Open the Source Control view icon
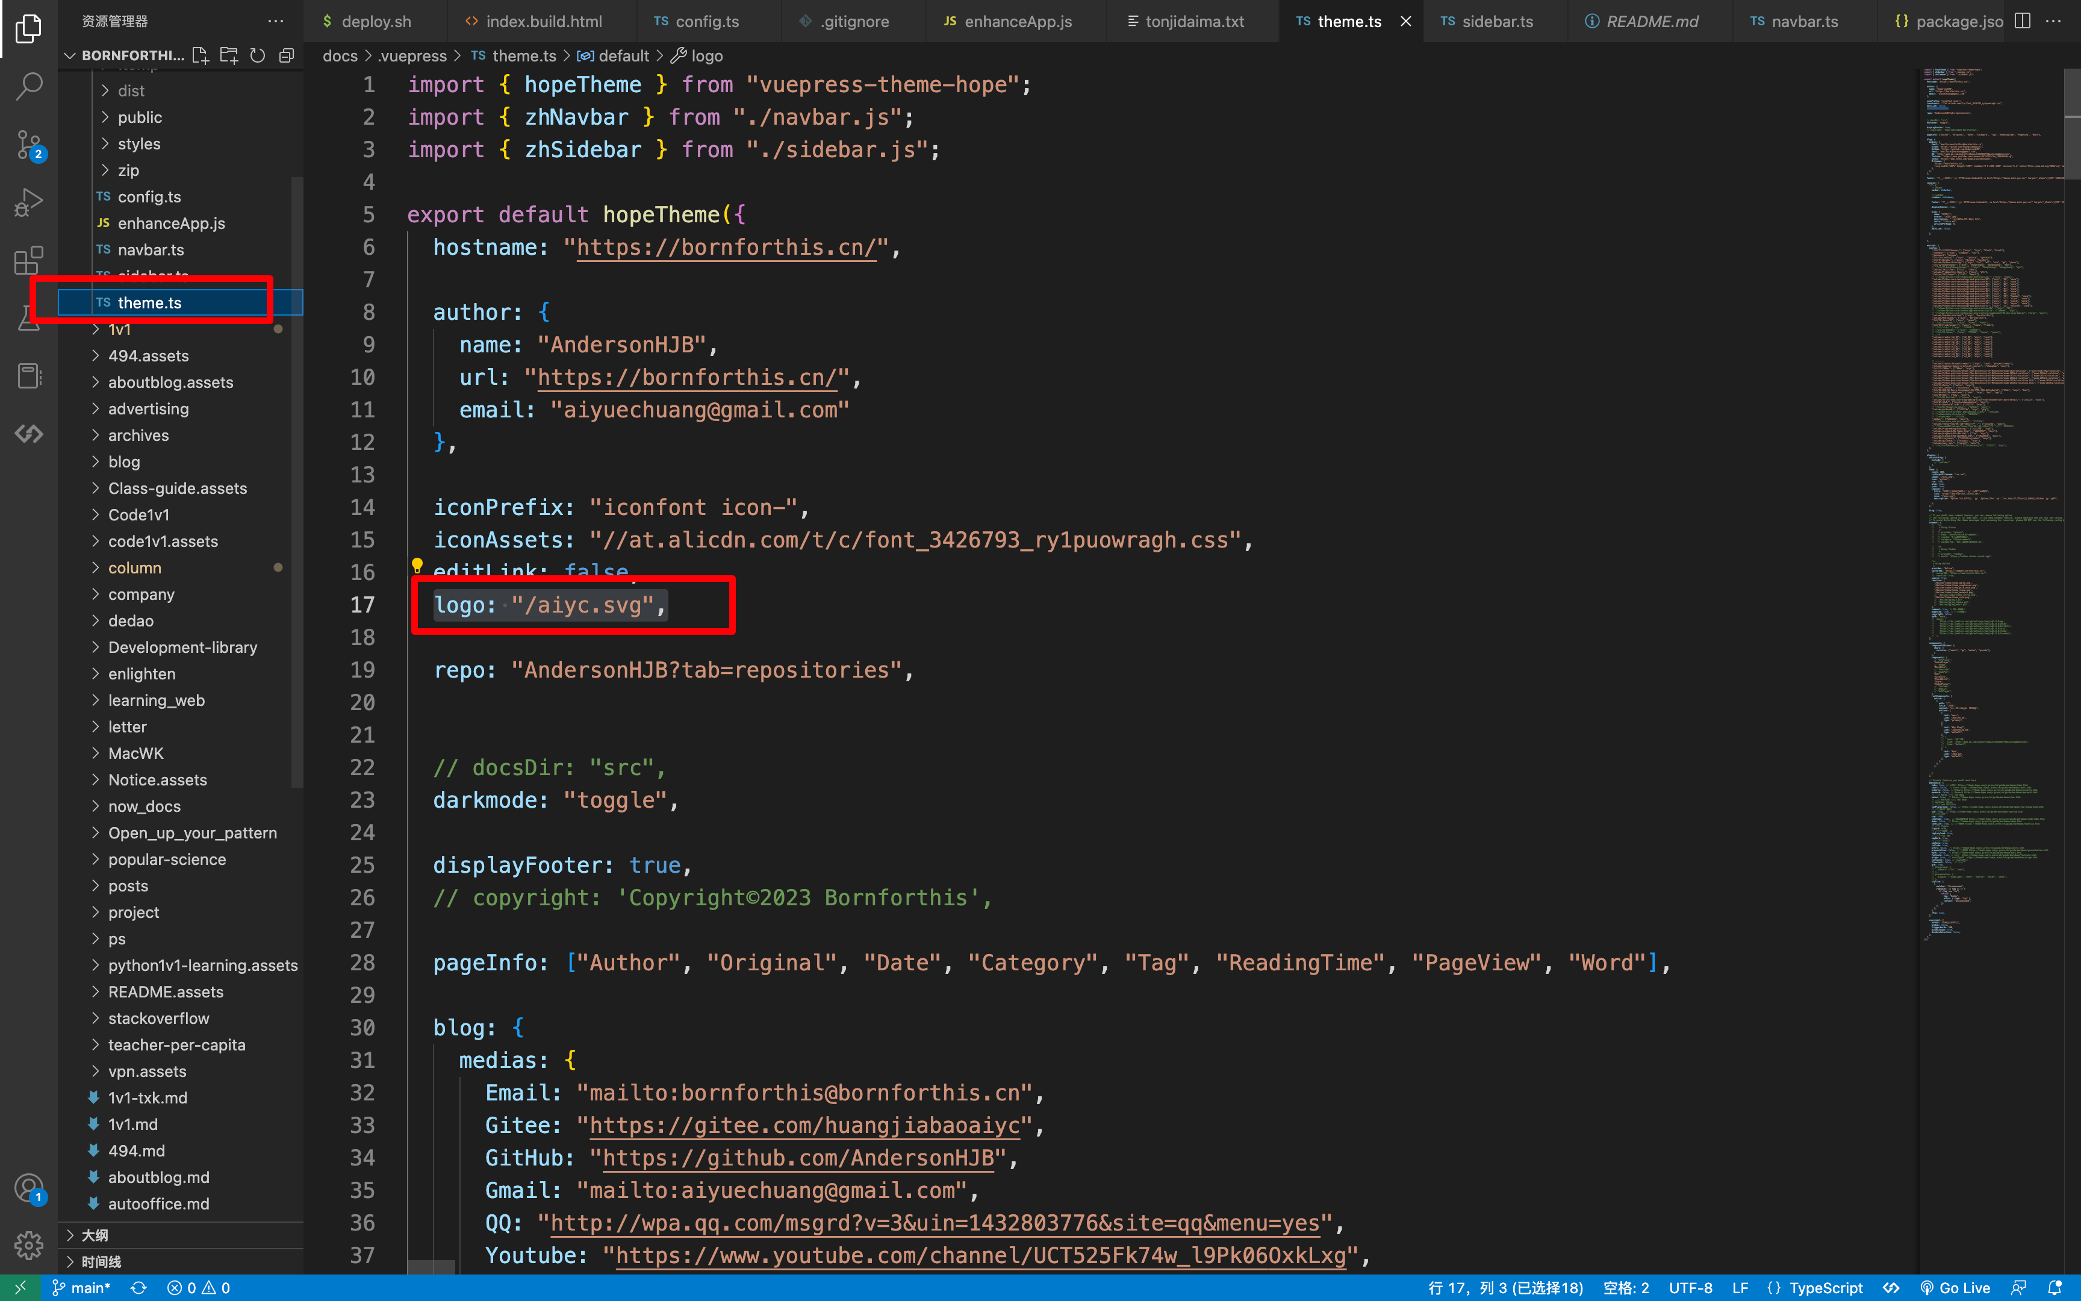The width and height of the screenshot is (2081, 1301). click(28, 145)
